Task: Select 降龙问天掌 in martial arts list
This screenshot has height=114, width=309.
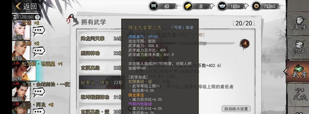Action: [x=101, y=38]
